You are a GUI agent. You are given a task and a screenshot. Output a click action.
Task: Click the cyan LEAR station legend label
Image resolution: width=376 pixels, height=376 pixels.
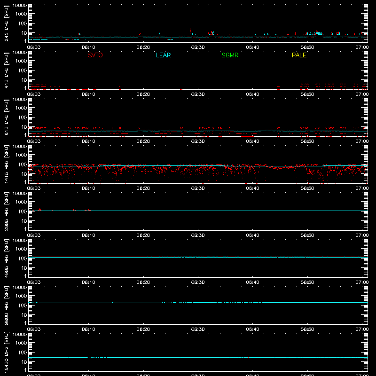pos(163,55)
